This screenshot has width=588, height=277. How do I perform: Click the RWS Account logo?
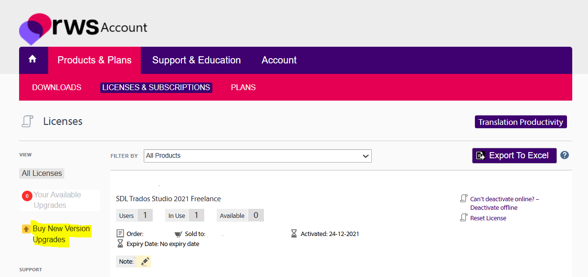pos(83,28)
